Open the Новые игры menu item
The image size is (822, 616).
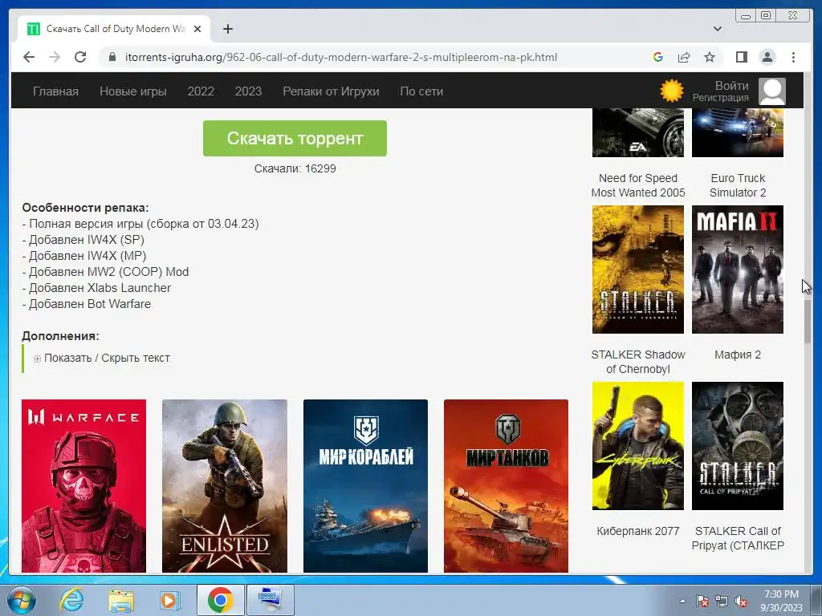click(133, 91)
